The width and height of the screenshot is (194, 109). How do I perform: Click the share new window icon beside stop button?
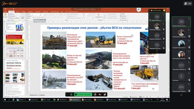click(71, 94)
